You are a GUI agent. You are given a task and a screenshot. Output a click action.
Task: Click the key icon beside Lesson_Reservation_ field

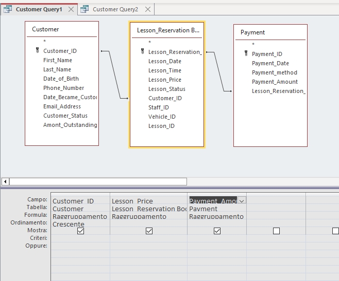point(143,51)
